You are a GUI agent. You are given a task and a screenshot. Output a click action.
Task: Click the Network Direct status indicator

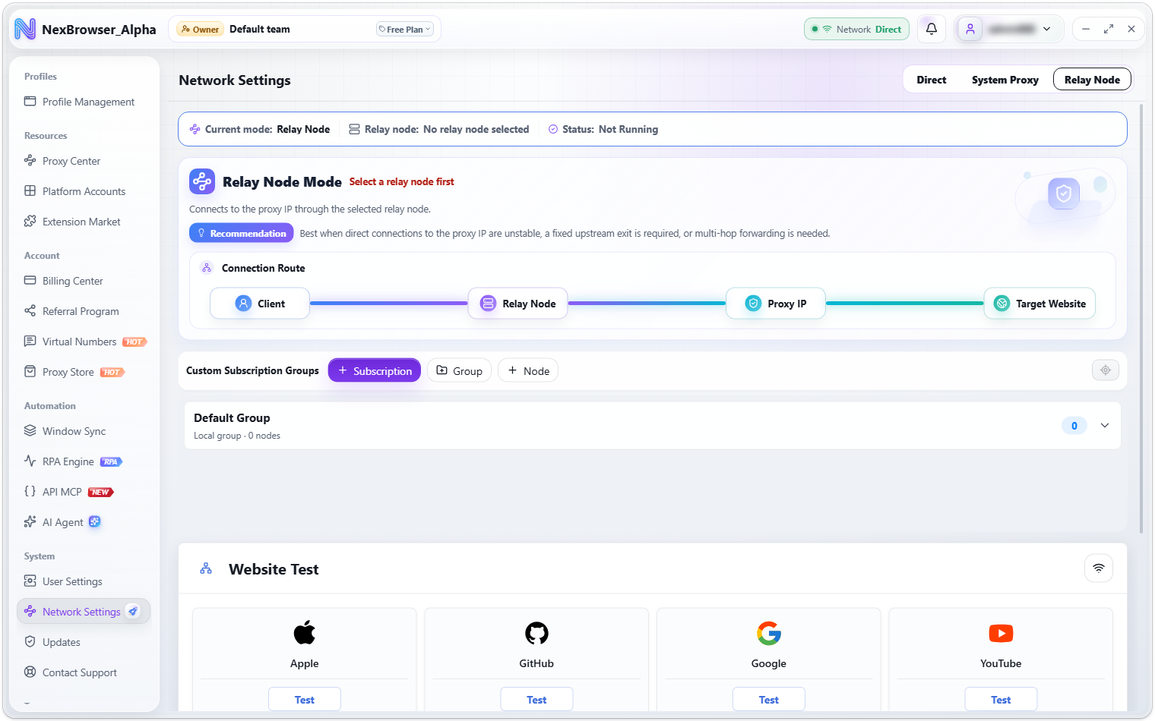pos(856,29)
